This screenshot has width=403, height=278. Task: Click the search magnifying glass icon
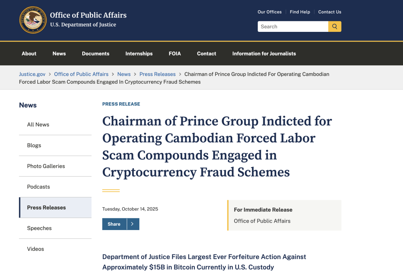pos(335,26)
